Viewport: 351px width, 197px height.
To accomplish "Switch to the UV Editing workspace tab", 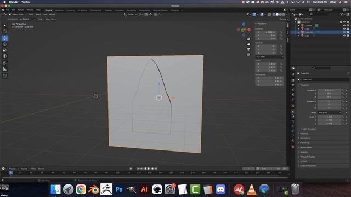I will 82,10.
